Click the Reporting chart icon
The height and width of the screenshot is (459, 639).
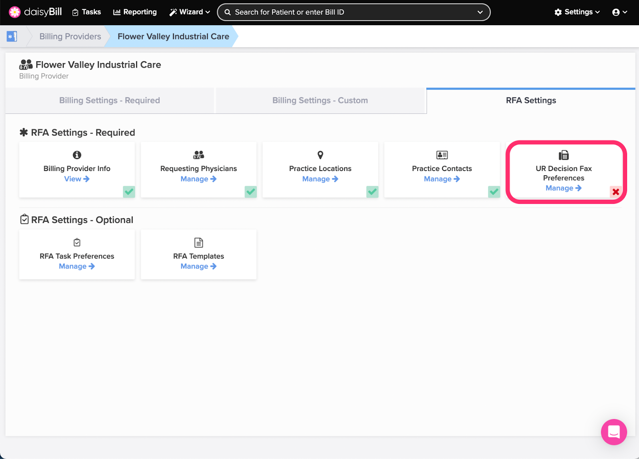tap(117, 12)
